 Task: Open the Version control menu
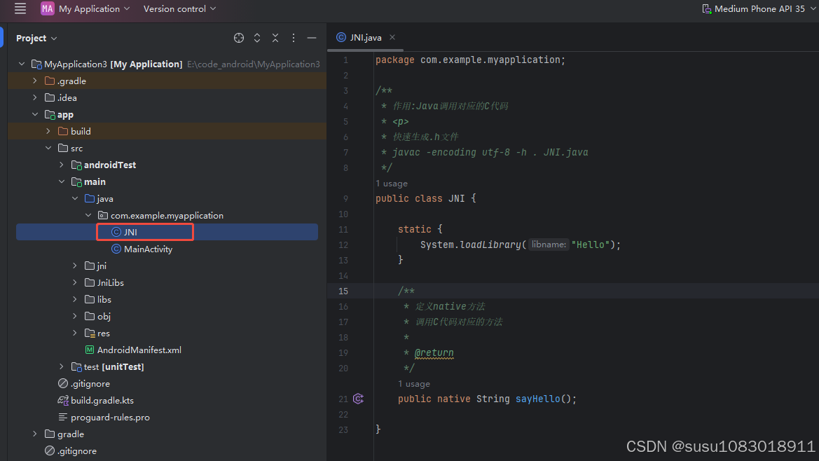pyautogui.click(x=174, y=9)
